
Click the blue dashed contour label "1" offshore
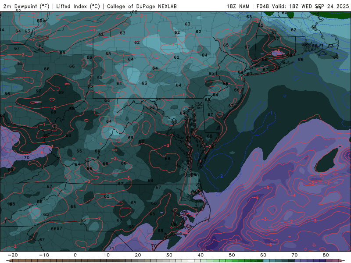click(x=272, y=113)
